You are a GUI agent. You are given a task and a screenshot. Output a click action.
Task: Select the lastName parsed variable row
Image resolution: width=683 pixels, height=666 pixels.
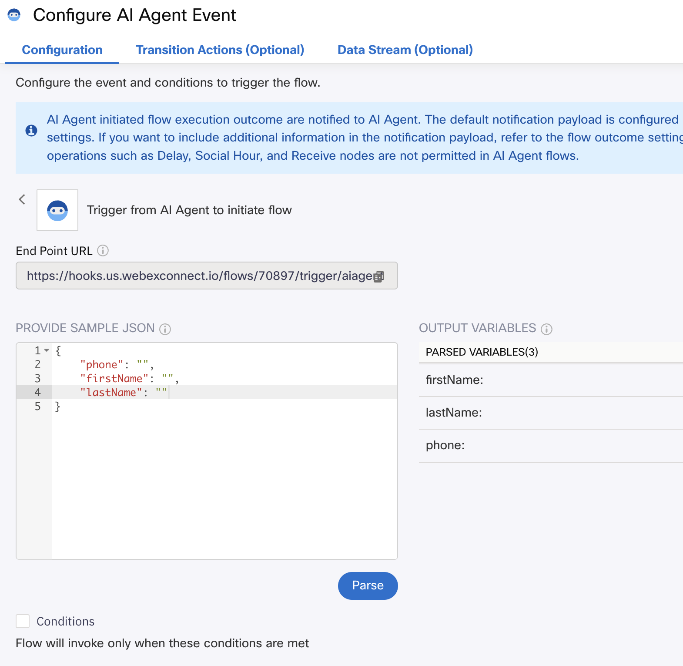551,413
